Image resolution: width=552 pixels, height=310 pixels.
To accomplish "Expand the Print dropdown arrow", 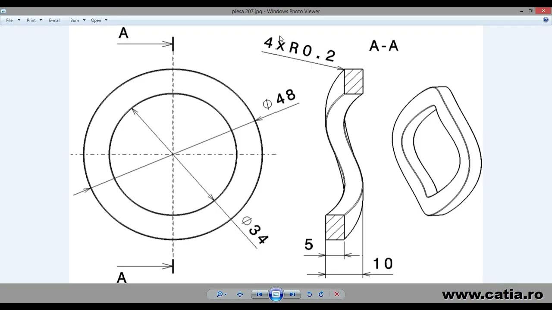I will coord(41,20).
